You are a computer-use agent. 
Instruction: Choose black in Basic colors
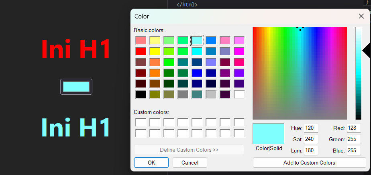tap(141, 95)
